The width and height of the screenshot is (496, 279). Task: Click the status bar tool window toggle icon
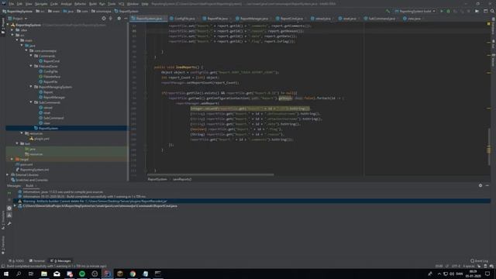[3, 267]
